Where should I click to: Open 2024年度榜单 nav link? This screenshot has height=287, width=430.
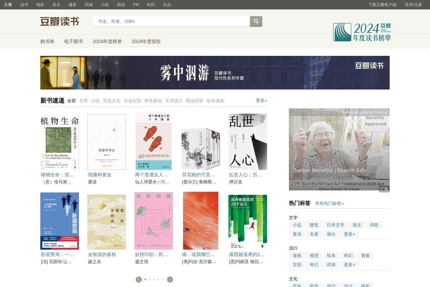click(107, 41)
